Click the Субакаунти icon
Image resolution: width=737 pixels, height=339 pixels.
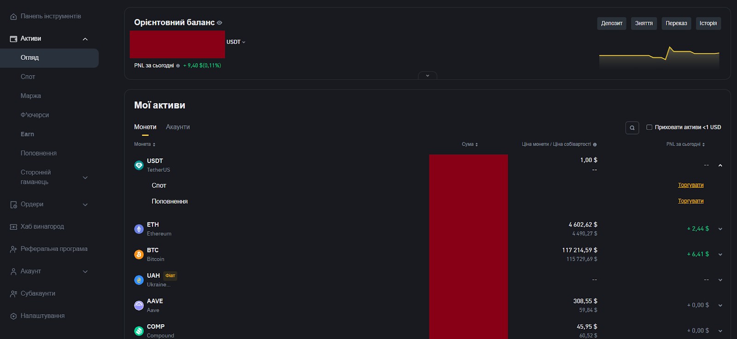pos(13,294)
